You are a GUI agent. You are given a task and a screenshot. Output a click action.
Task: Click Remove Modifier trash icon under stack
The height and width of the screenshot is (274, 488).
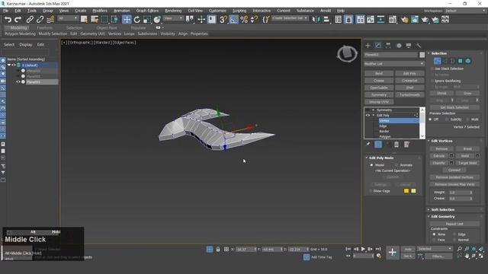pos(396,145)
